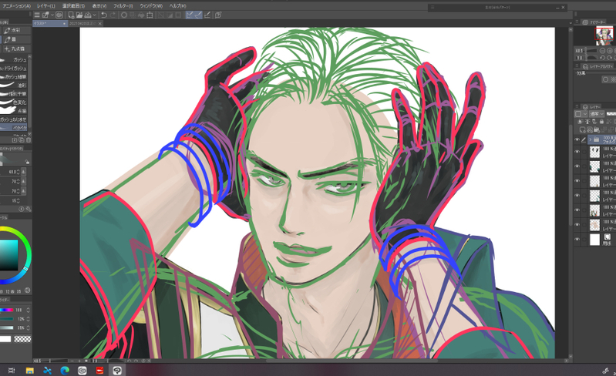This screenshot has height=376, width=616.
Task: Click the Scale/Rotate transform icon
Action: [x=150, y=15]
